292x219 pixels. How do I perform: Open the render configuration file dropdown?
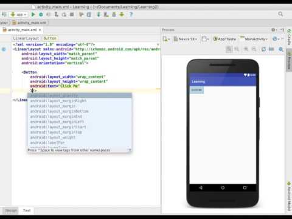pyautogui.click(x=166, y=39)
